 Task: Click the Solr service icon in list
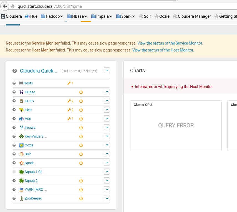(21, 154)
